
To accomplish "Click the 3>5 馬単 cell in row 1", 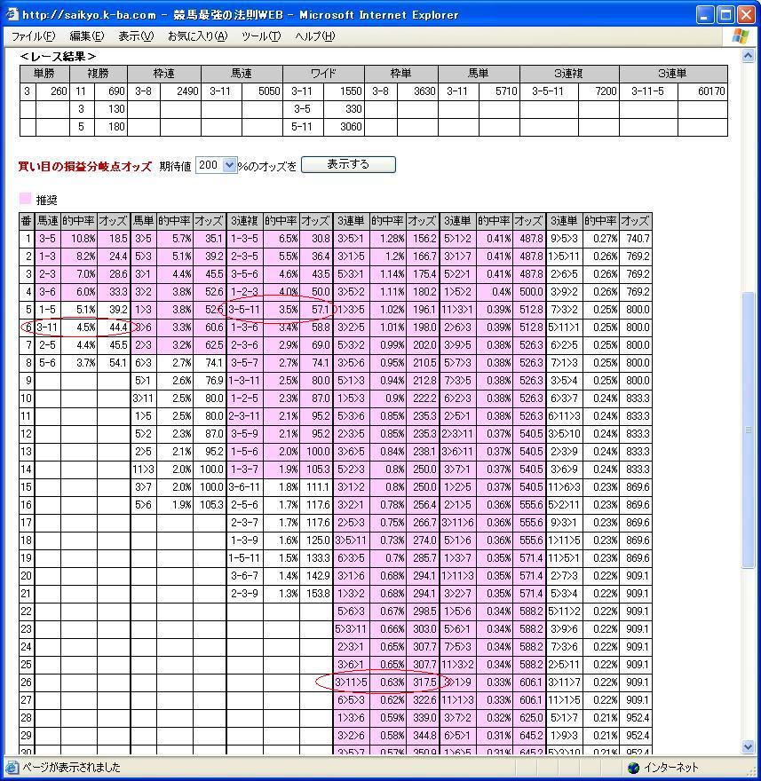I will (144, 239).
